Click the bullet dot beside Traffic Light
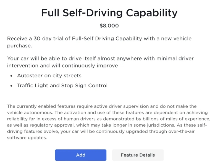Viewport: 215px width, 166px height. [x=11, y=86]
